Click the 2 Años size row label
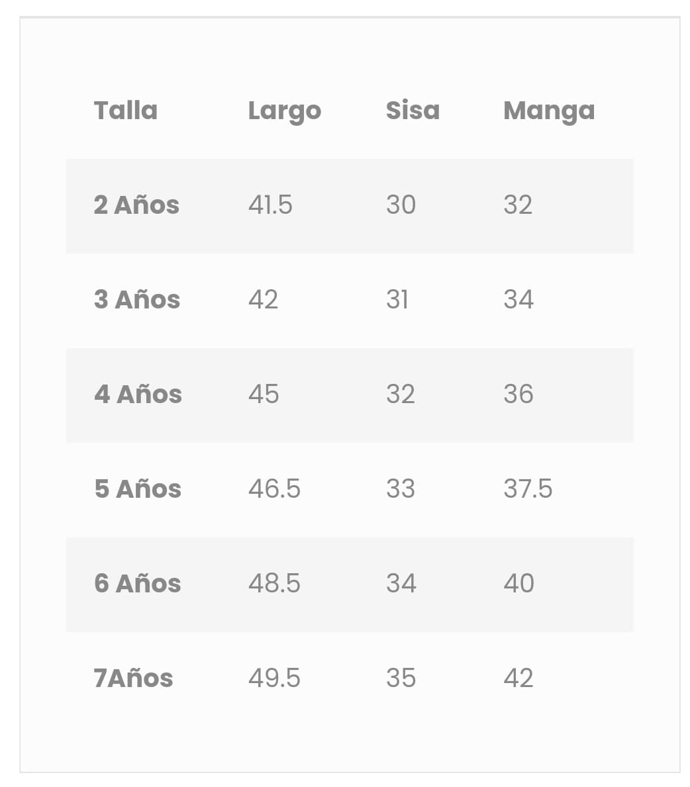The image size is (690, 787). (136, 205)
